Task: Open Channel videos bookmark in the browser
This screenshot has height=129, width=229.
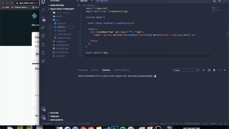Action: pyautogui.click(x=20, y=7)
